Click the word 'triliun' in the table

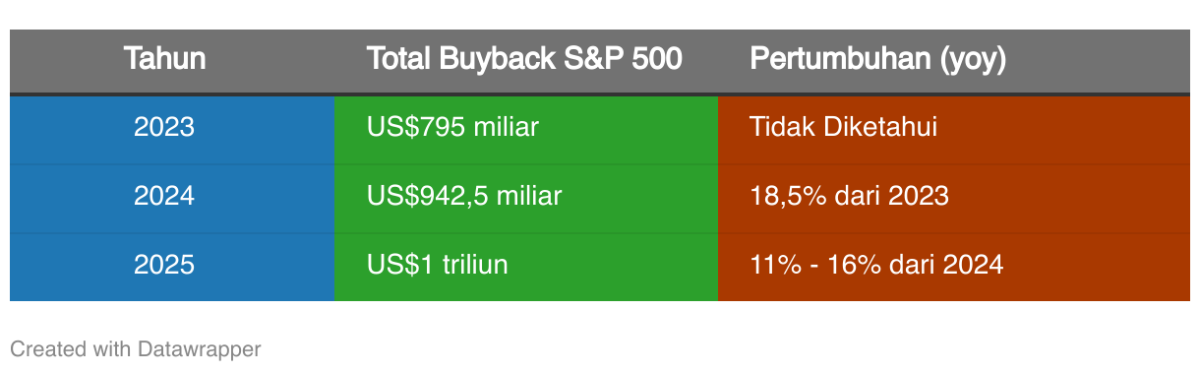(x=472, y=266)
